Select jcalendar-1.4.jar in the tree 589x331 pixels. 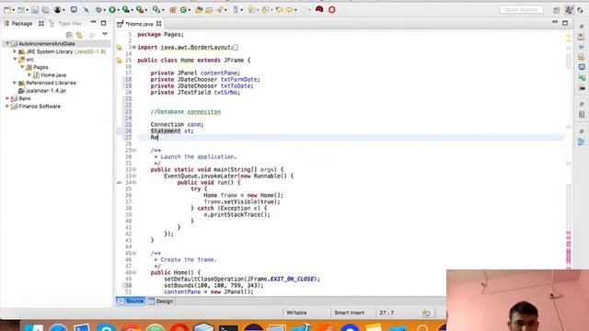[46, 90]
